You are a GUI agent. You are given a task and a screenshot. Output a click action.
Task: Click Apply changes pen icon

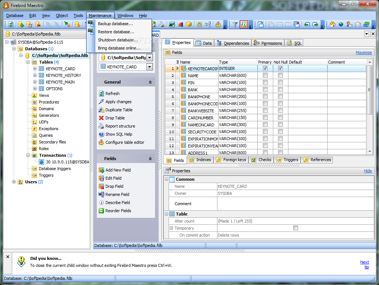click(101, 102)
